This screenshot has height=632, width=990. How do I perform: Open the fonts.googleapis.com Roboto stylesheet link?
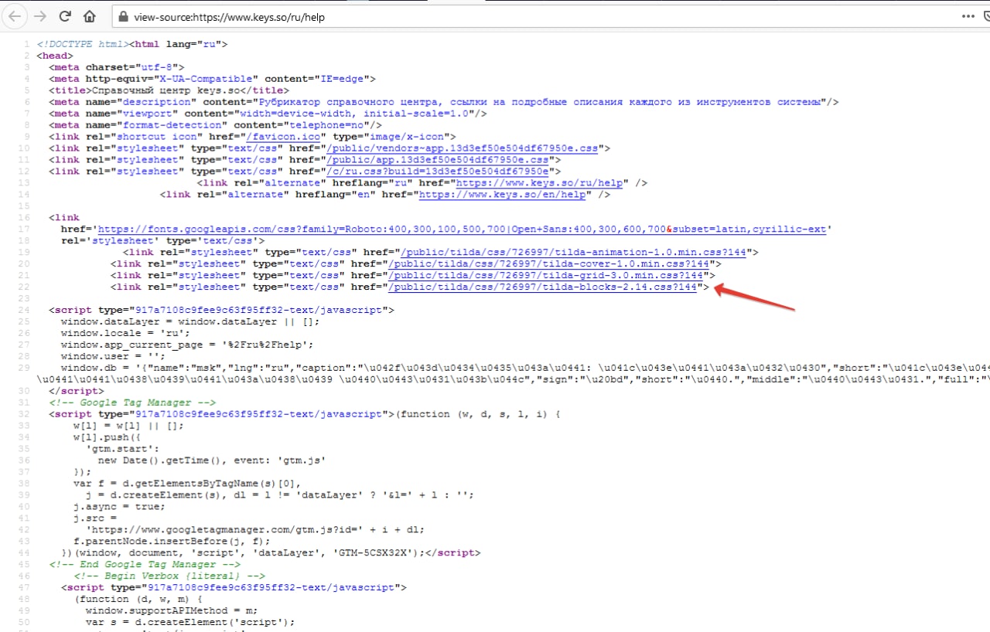pos(462,229)
